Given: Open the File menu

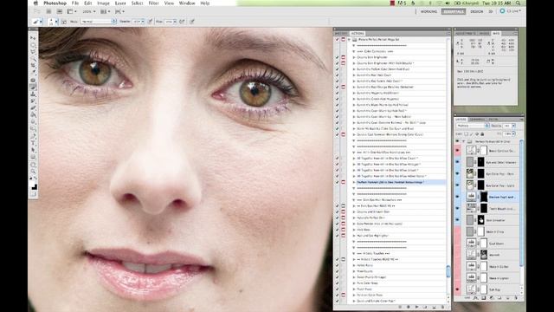Looking at the screenshot, I should tap(75, 3).
